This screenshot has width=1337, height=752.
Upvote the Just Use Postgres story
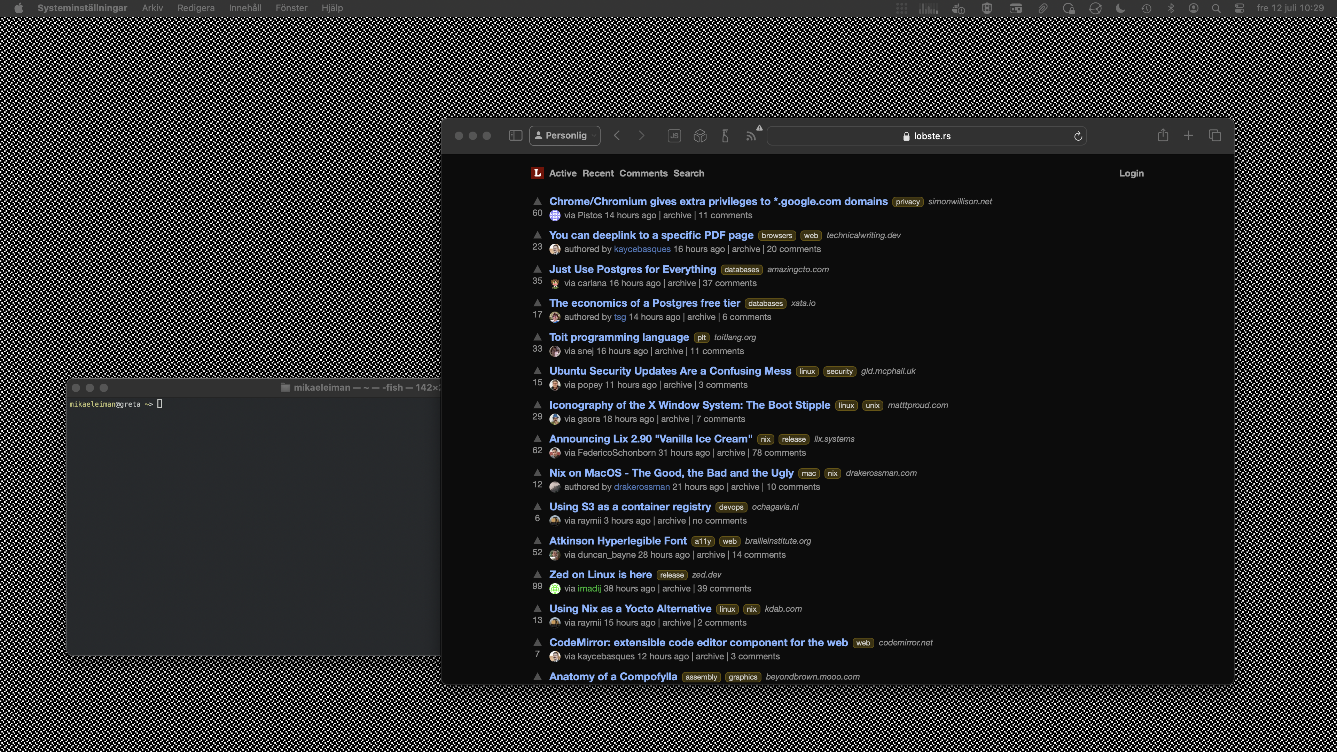pos(537,269)
